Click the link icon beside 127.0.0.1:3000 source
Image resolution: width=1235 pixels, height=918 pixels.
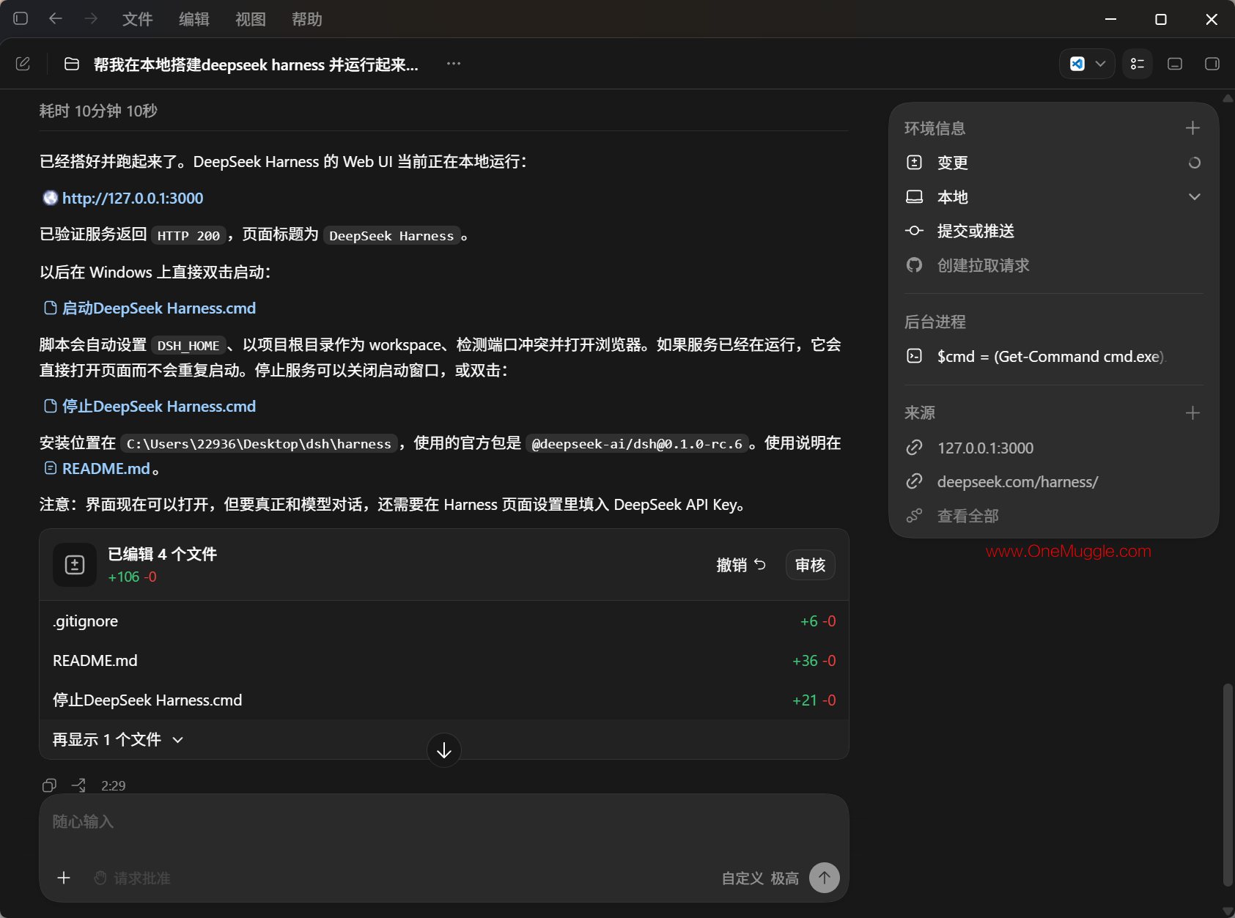tap(914, 448)
